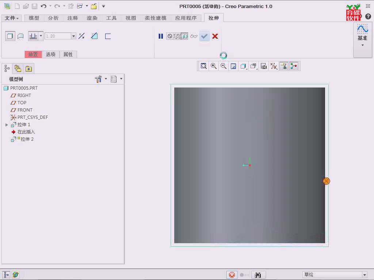374x280 pixels.
Task: Switch to the 注释 ribbon tab
Action: tap(73, 18)
